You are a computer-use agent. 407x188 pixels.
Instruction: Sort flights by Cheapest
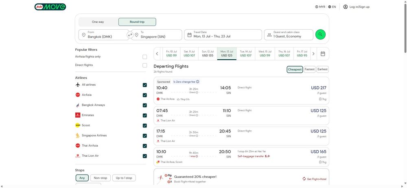(x=295, y=69)
